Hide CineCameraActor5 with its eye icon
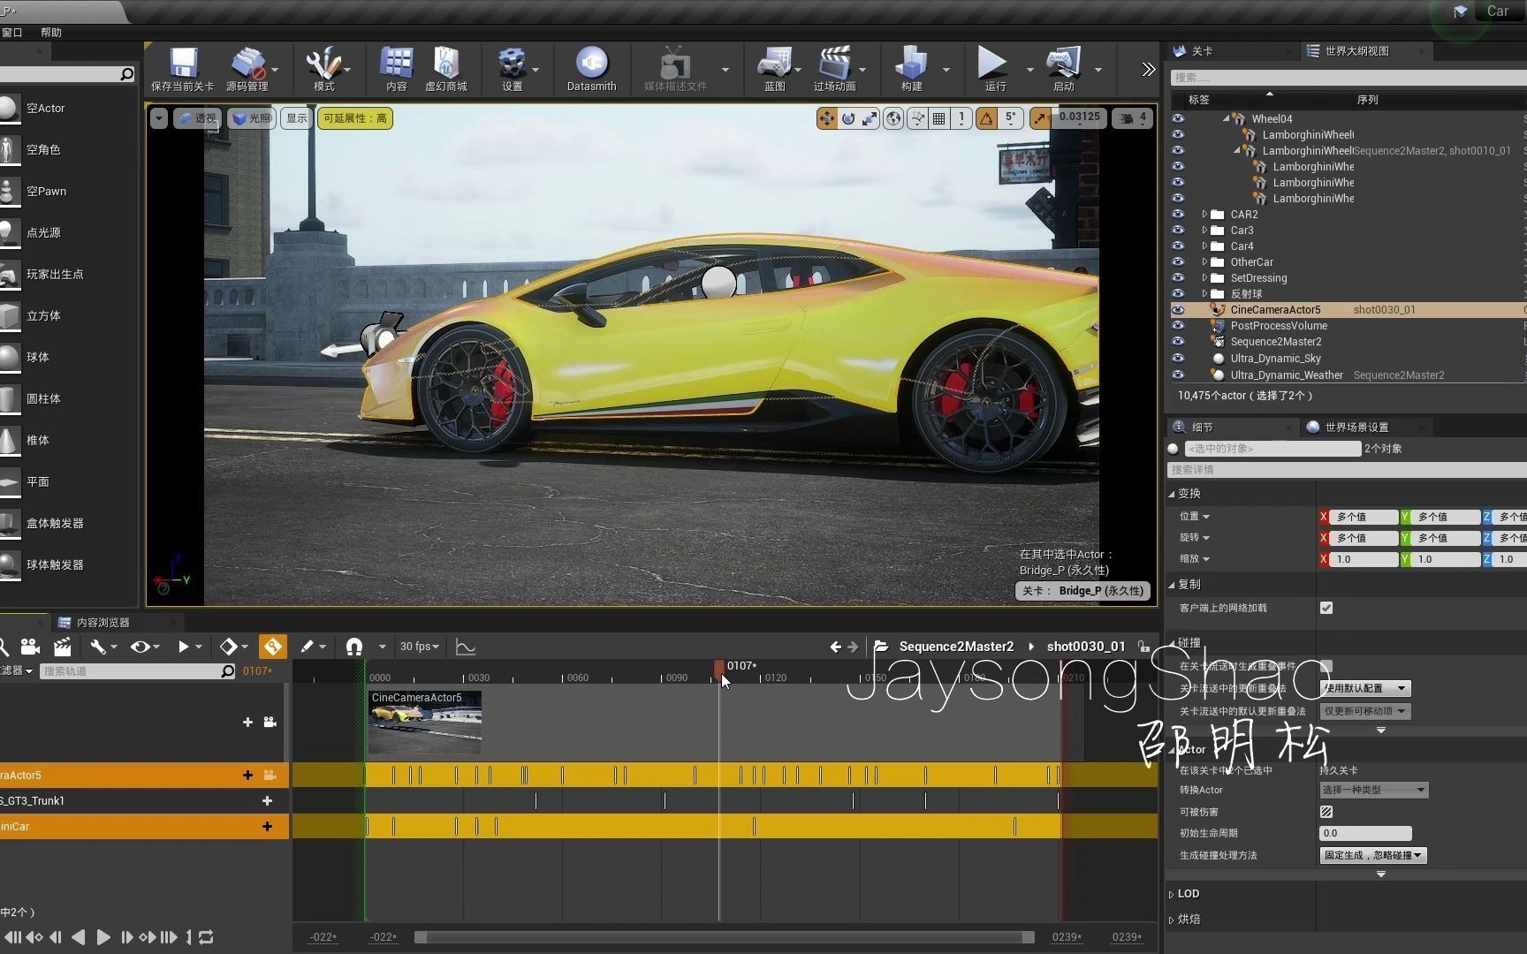 (1178, 310)
